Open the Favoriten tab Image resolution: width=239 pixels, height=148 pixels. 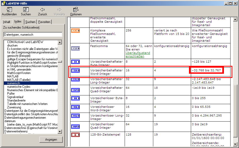44,22
